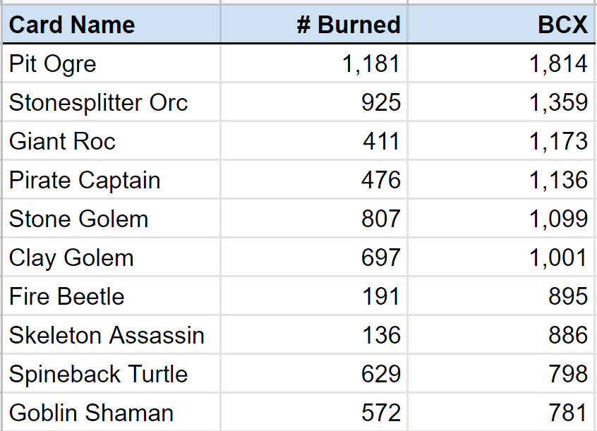The image size is (597, 431).
Task: Select the Stonesplitter Orc cell
Action: 98,103
